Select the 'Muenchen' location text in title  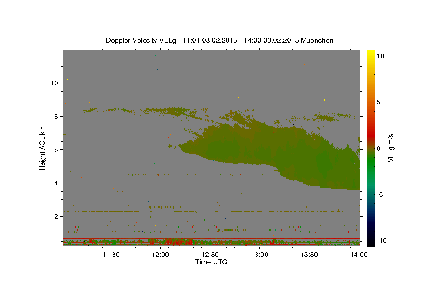click(317, 40)
